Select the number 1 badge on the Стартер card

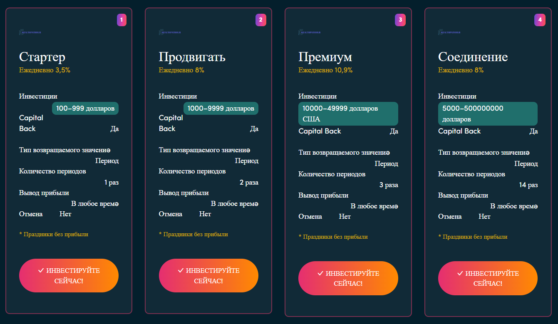pos(122,19)
